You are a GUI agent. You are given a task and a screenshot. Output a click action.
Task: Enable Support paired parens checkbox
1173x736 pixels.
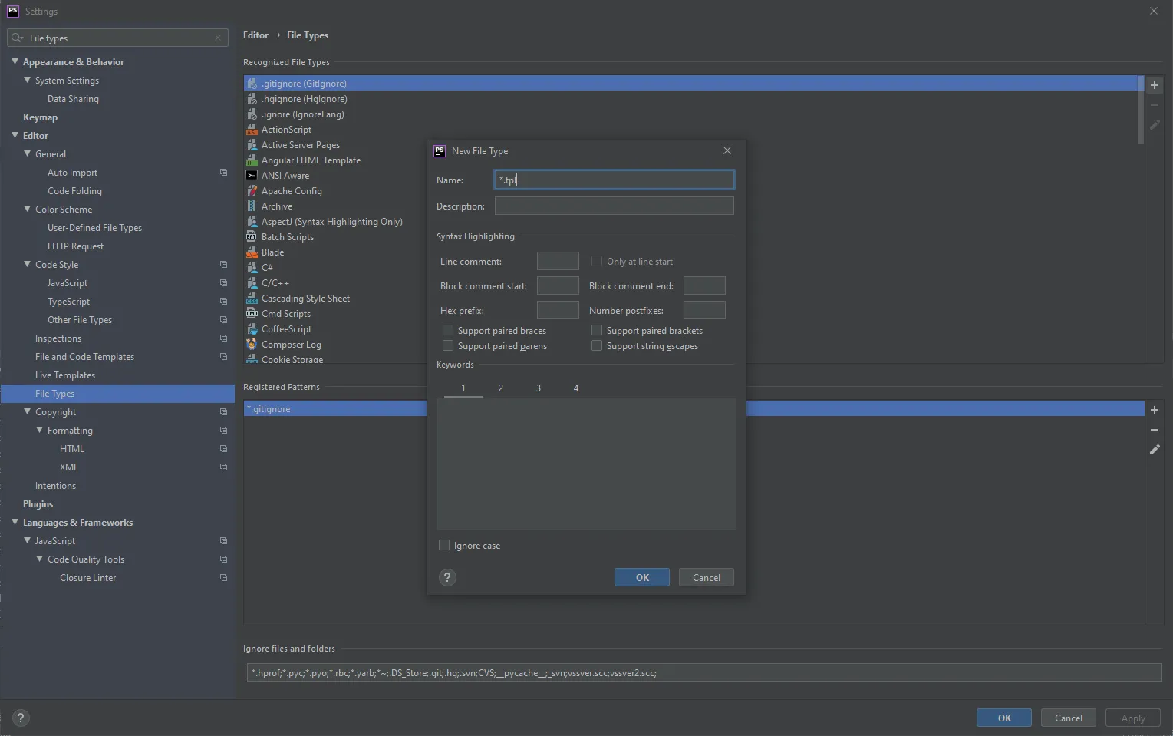tap(448, 346)
